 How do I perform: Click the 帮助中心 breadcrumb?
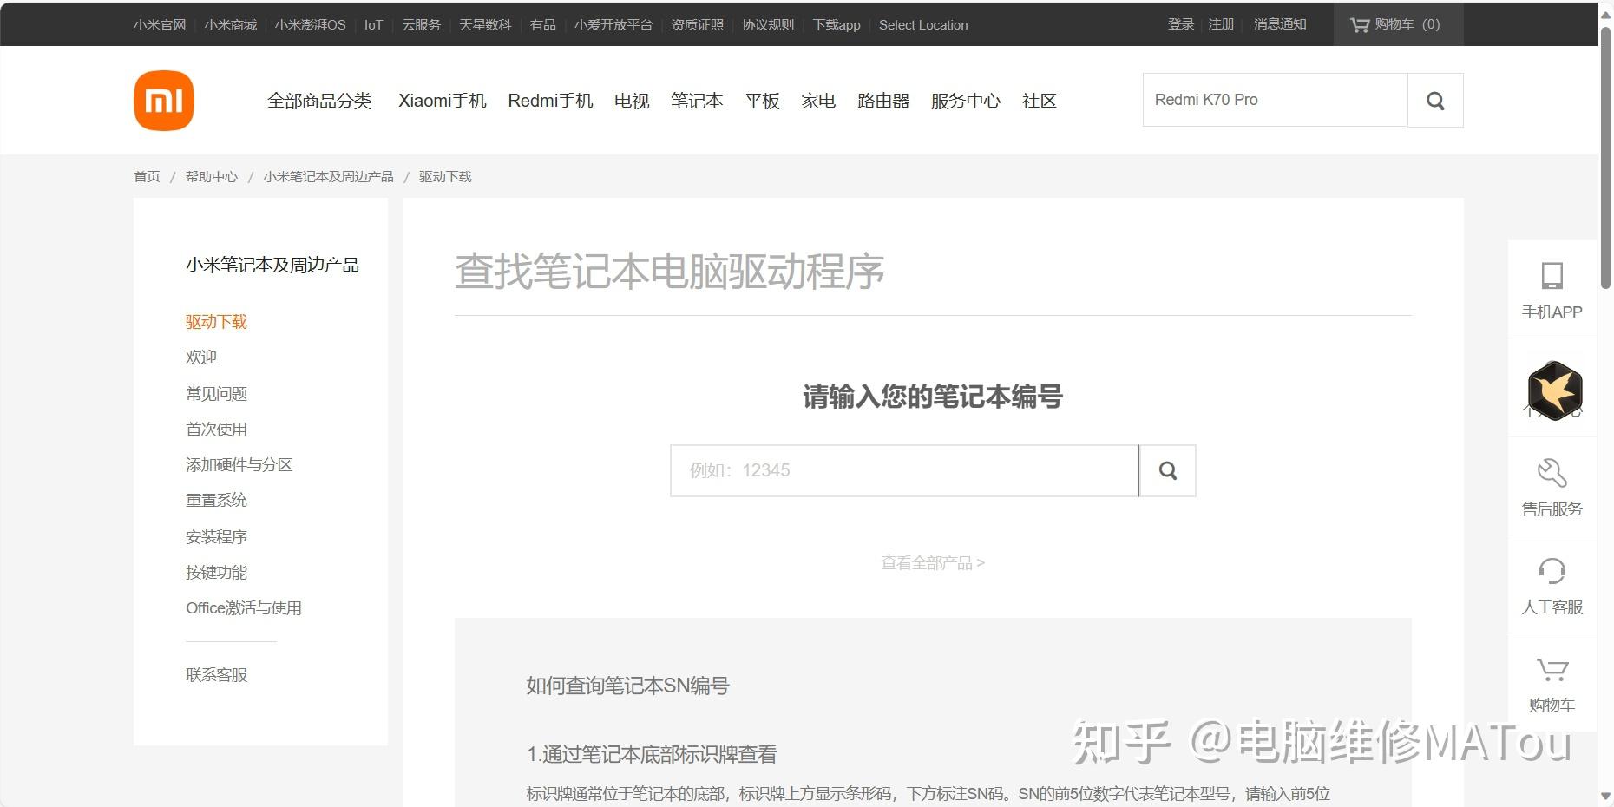pyautogui.click(x=211, y=176)
